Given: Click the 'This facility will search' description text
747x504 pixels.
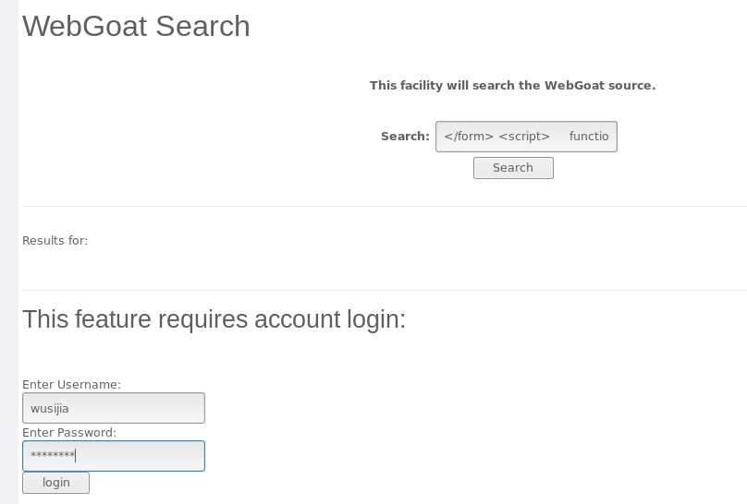Looking at the screenshot, I should coord(512,85).
